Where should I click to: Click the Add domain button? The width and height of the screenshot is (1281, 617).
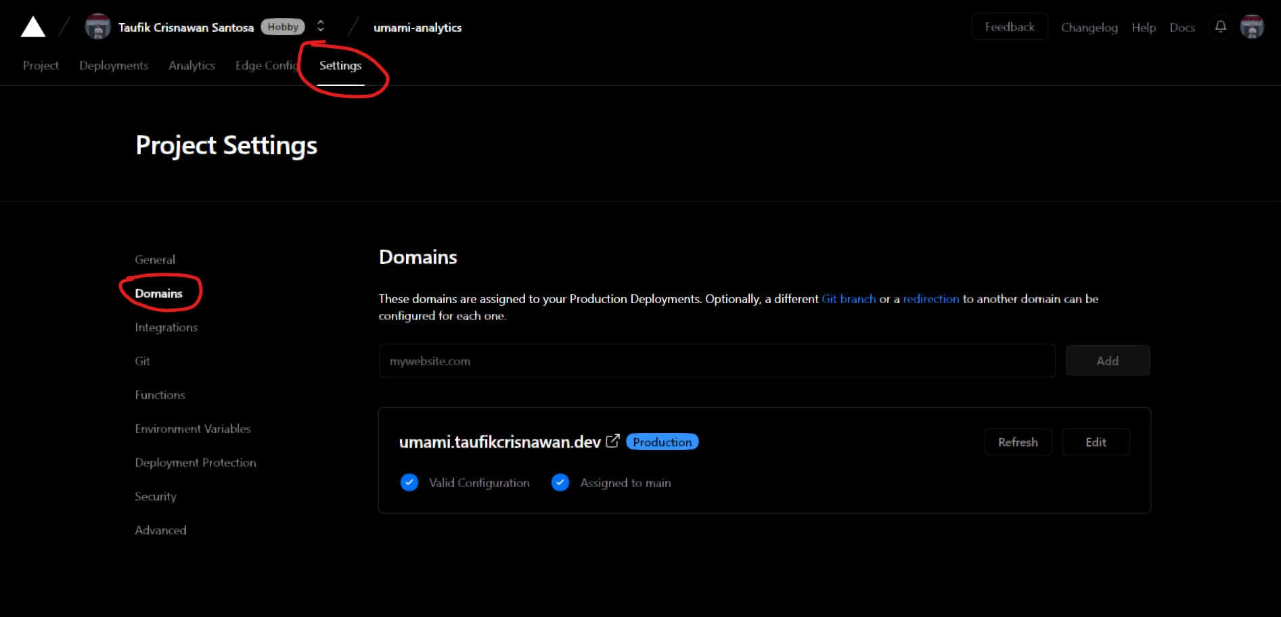pos(1107,360)
